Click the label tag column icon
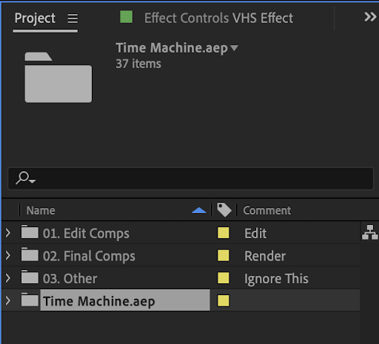The width and height of the screenshot is (379, 344). (224, 210)
